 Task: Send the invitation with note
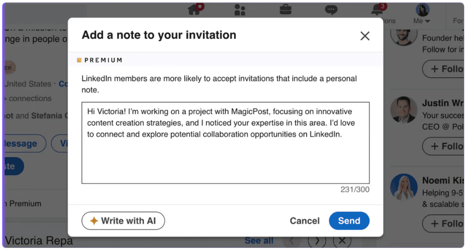(x=349, y=221)
